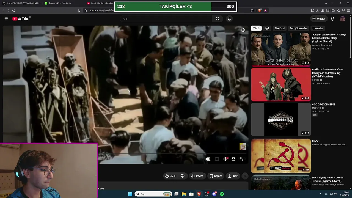Screen dimensions: 352x198
Task: Select the Son yüklenenler filter chip
Action: pyautogui.click(x=298, y=28)
